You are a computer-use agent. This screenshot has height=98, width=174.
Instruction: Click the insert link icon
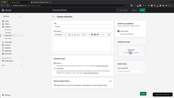point(89,35)
